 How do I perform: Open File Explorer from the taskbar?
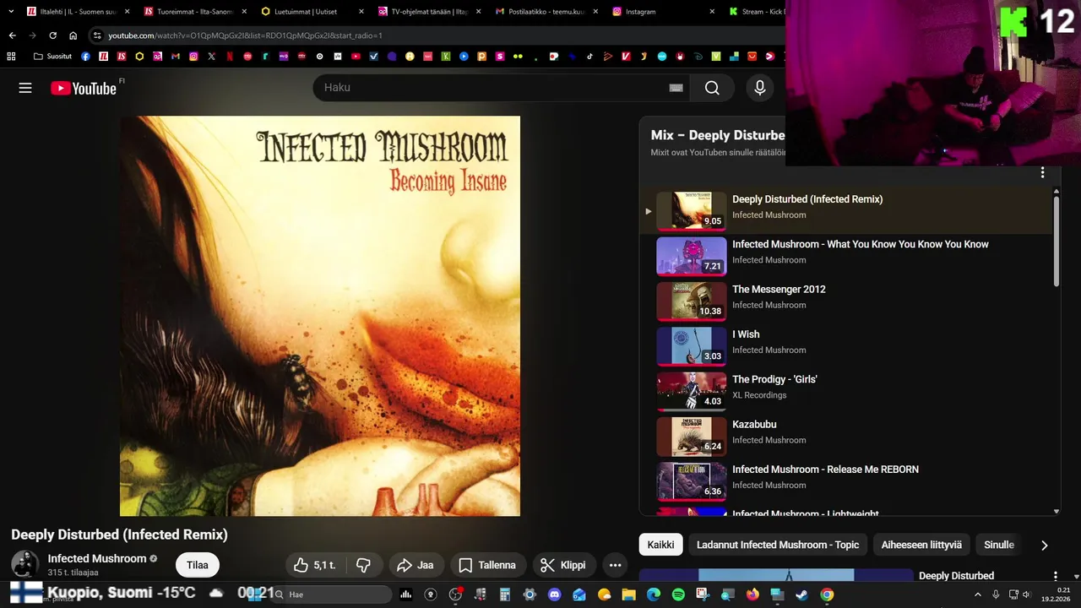(628, 594)
